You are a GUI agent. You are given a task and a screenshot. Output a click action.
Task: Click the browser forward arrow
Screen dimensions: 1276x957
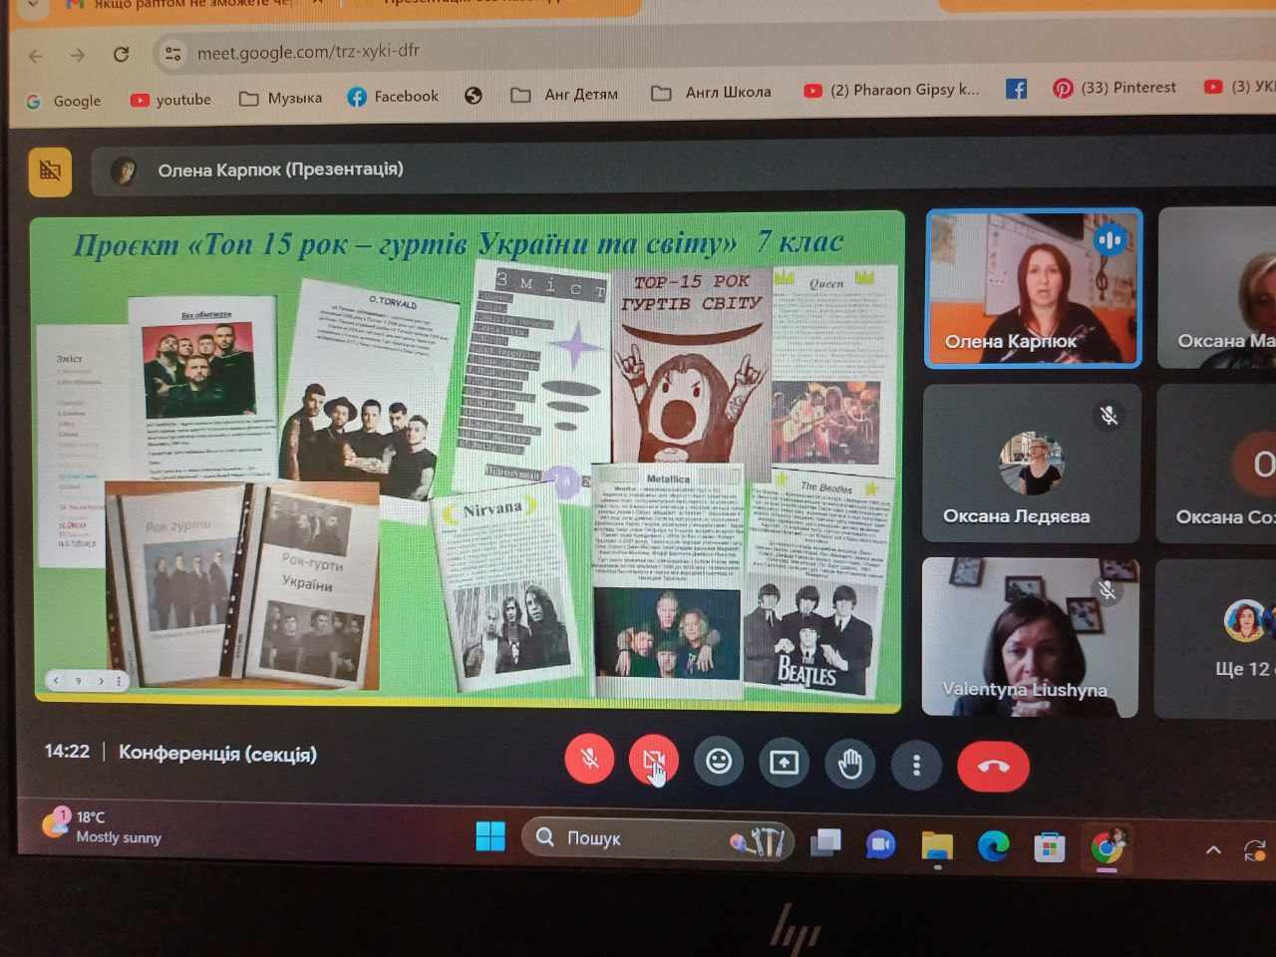pos(78,55)
